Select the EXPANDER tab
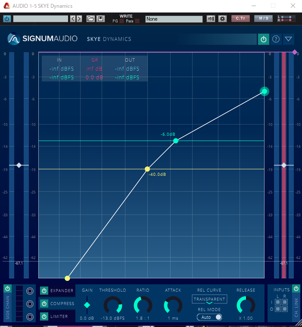Viewport: 302px width, 327px height. [62, 290]
